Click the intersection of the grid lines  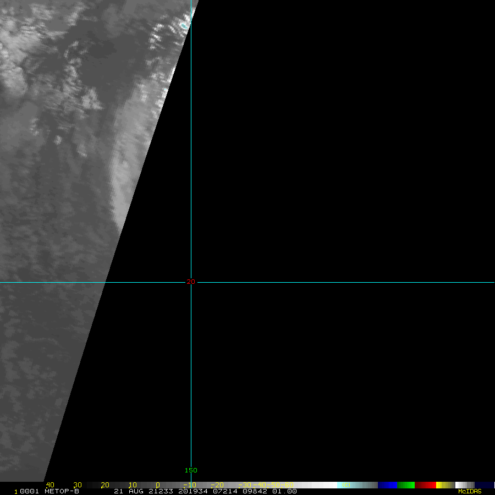[191, 282]
